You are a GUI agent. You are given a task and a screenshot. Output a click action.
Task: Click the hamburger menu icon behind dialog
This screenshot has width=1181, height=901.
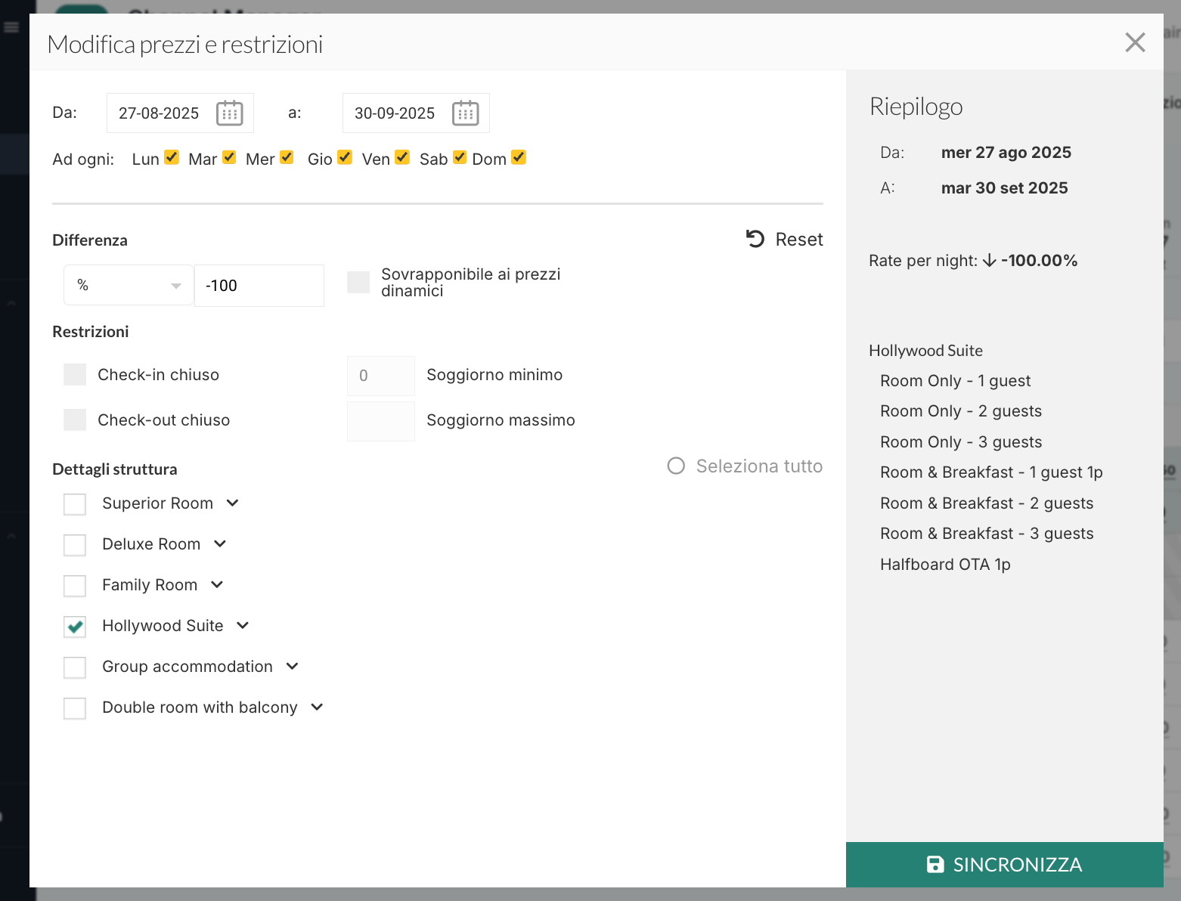(11, 28)
